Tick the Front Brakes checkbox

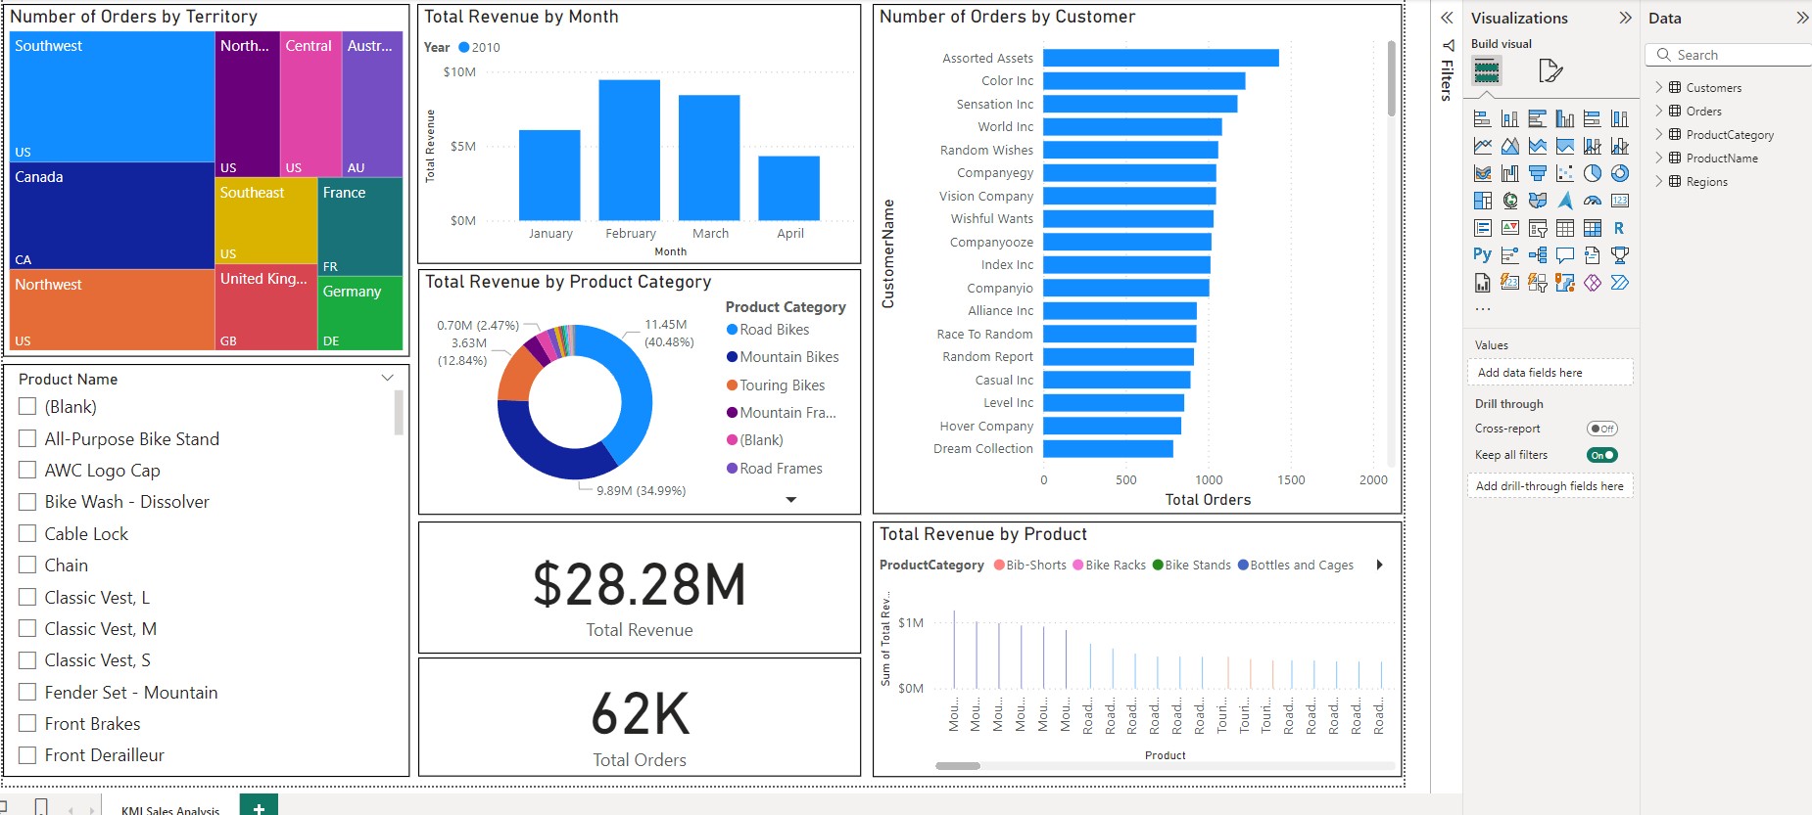[x=27, y=723]
